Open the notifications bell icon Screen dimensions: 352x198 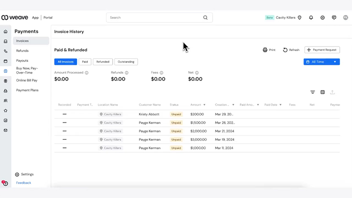click(x=311, y=17)
